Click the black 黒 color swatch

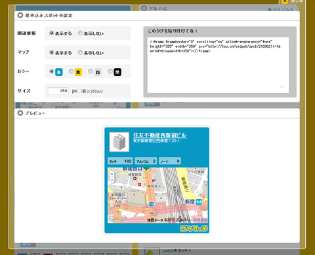[117, 72]
